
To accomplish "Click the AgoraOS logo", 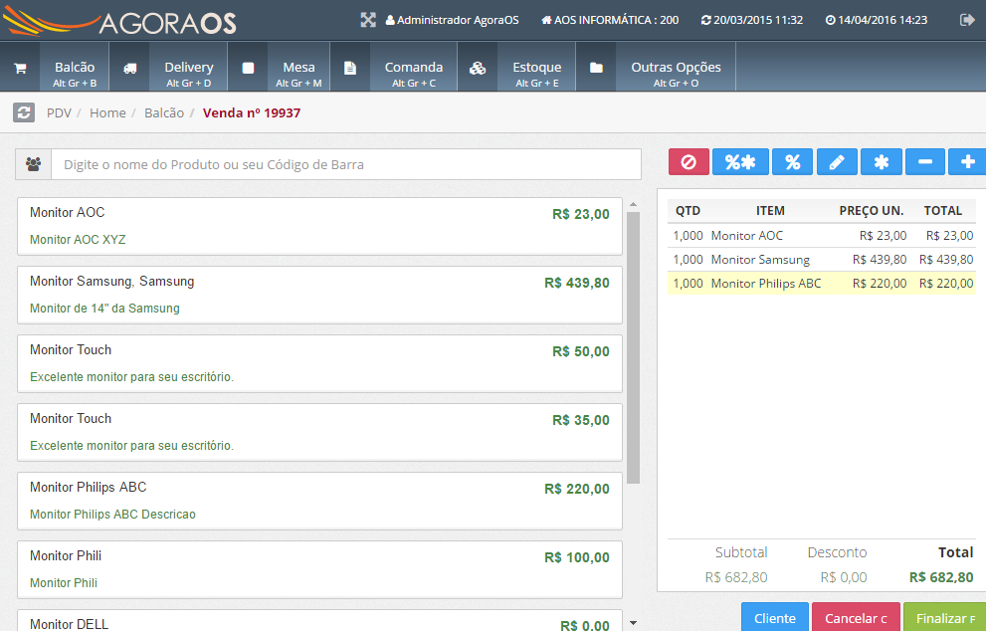I will click(119, 21).
